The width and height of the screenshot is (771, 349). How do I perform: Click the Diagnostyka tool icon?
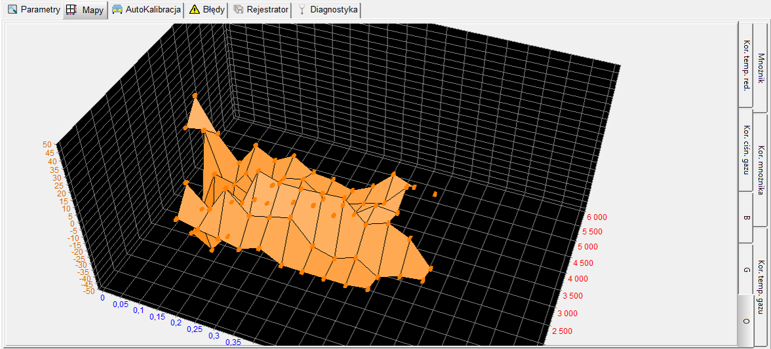pyautogui.click(x=302, y=9)
